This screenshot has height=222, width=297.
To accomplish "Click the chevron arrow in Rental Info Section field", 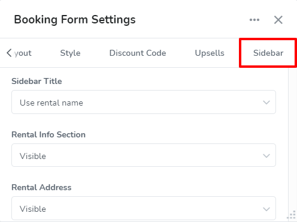I will 266,156.
